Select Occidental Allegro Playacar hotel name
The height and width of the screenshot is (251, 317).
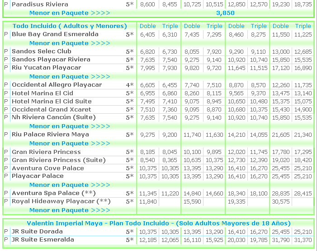click(57, 85)
